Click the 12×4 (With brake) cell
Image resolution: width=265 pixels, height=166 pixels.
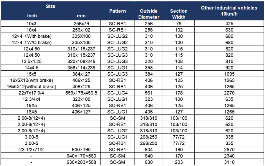pyautogui.click(x=32, y=36)
